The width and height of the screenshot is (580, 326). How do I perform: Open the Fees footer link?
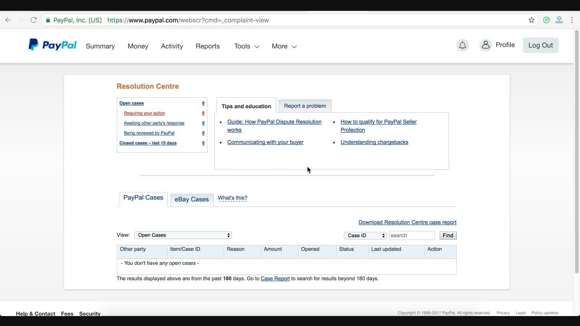[67, 313]
